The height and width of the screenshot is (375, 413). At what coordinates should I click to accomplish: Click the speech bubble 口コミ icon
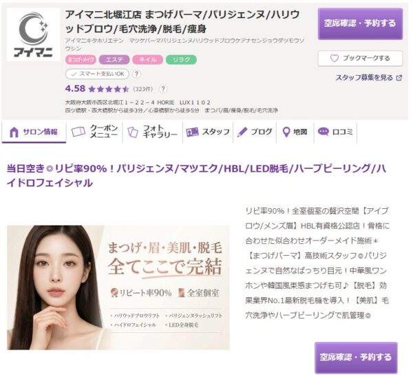pyautogui.click(x=324, y=132)
